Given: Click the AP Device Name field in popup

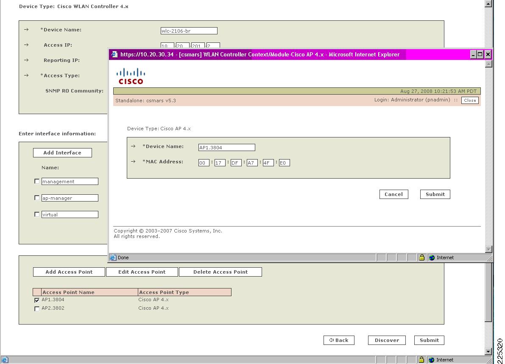Looking at the screenshot, I should click(x=227, y=148).
